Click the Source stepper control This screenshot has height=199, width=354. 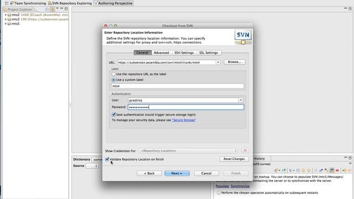(92, 166)
